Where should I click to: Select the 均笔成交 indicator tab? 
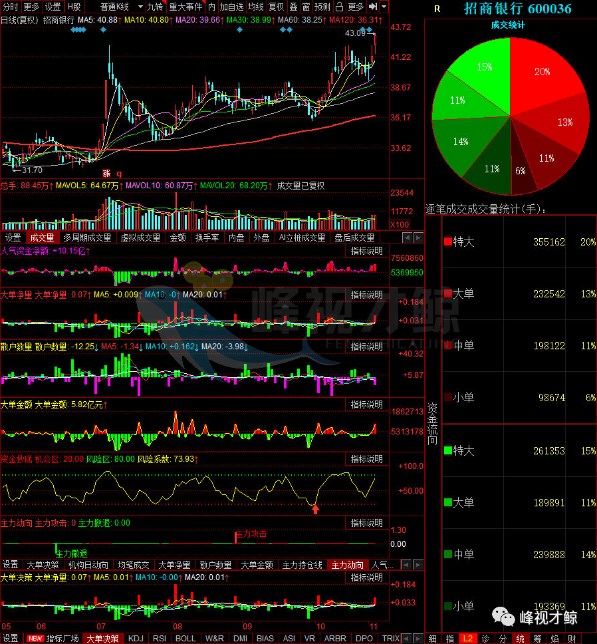tap(134, 565)
